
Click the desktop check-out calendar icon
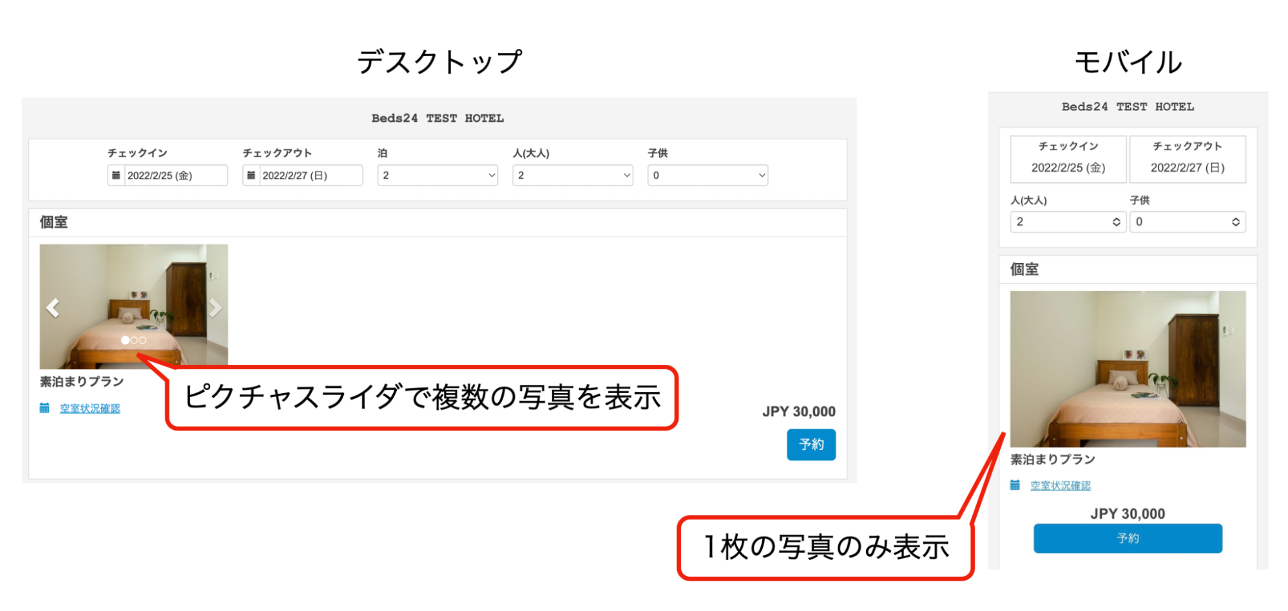point(251,175)
